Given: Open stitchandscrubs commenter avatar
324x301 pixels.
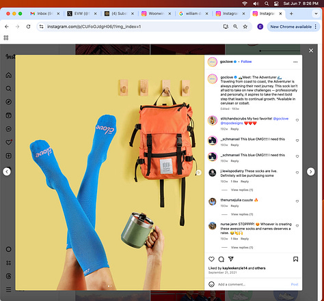Looking at the screenshot, I should tap(213, 120).
